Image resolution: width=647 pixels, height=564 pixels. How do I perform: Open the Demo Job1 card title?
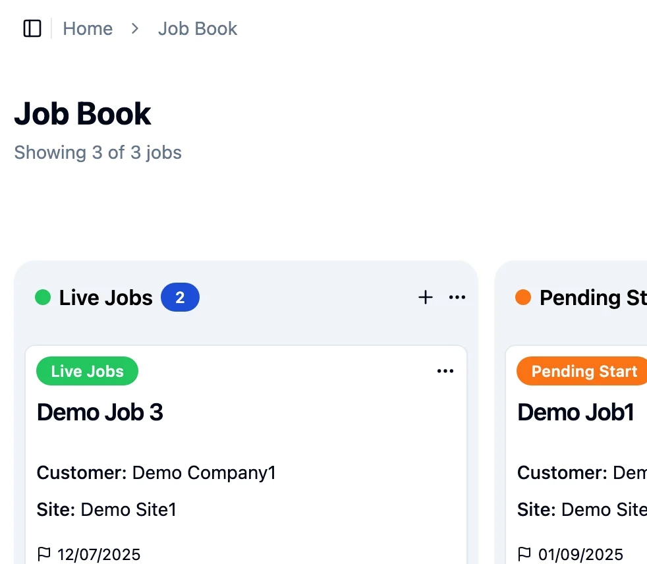575,412
